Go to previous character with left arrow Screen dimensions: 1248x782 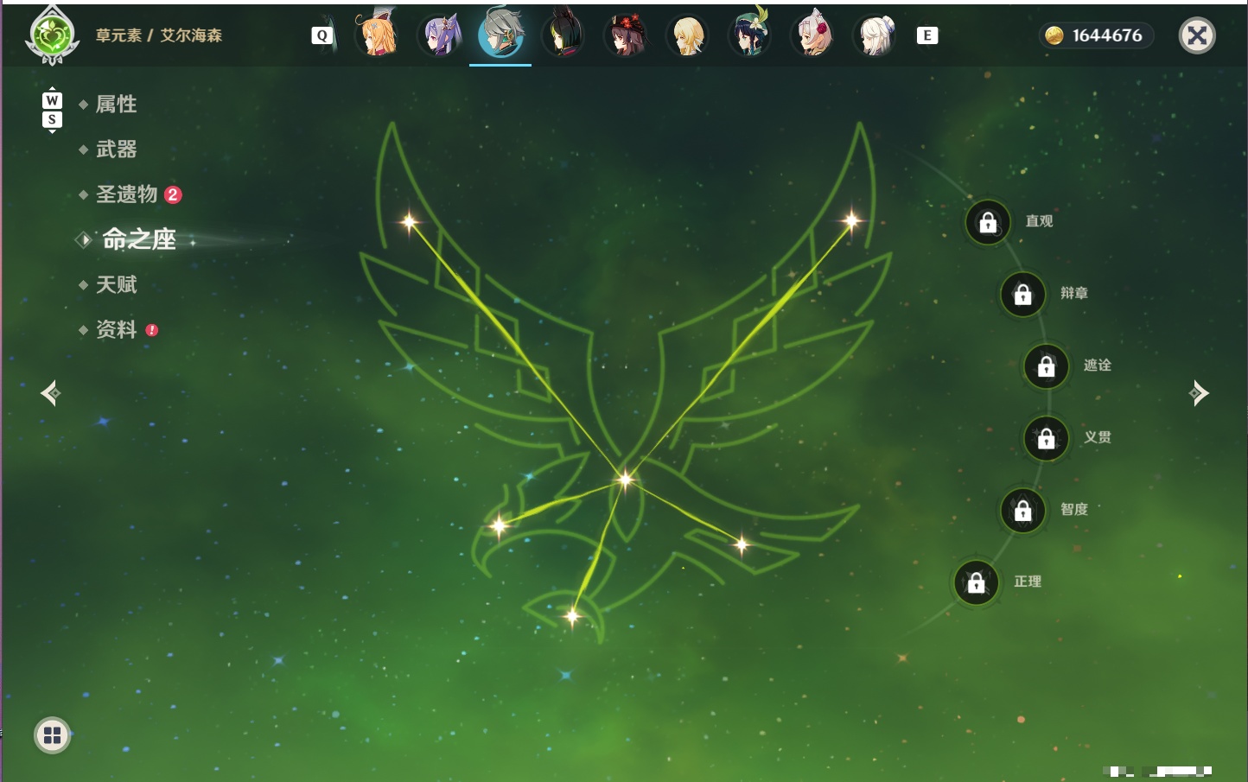click(50, 393)
